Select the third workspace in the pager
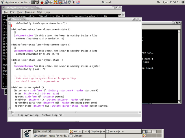Screen dimensions: 185x138 (154, 132)
